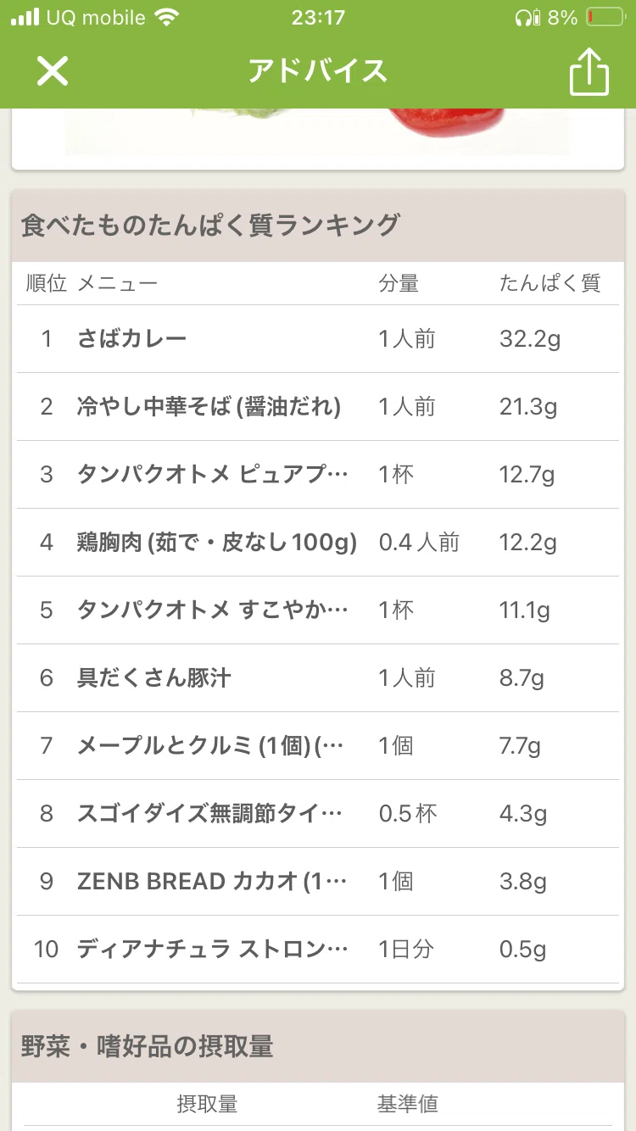Tap the たんぱく質 column header

[x=550, y=283]
